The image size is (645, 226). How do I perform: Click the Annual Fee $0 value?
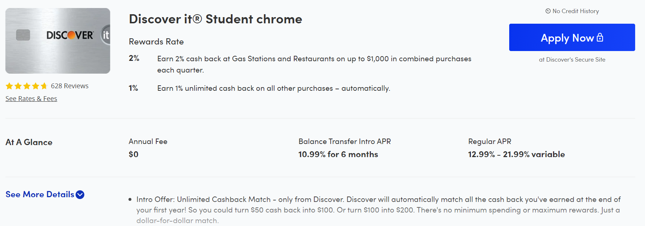coord(134,154)
